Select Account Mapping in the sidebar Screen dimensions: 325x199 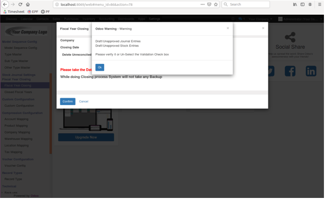(16, 119)
